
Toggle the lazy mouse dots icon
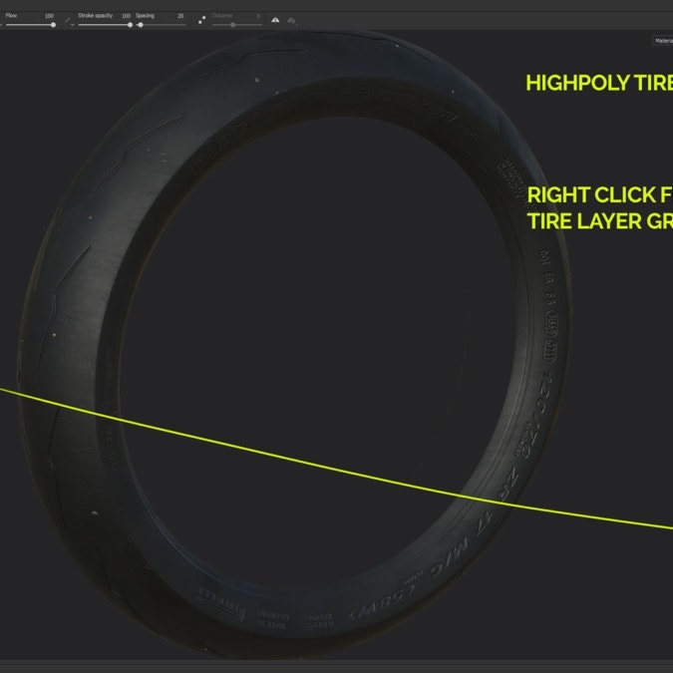[201, 20]
